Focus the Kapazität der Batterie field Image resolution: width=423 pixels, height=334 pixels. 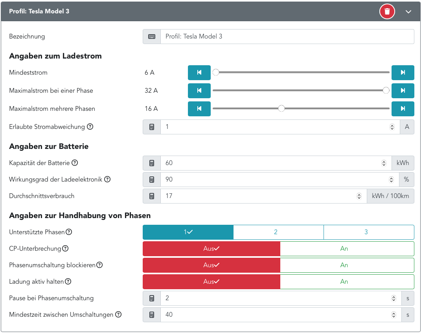click(276, 163)
